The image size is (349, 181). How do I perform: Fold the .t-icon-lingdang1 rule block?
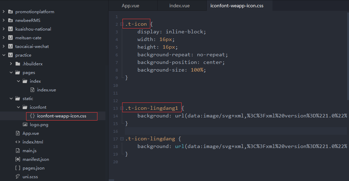point(122,108)
